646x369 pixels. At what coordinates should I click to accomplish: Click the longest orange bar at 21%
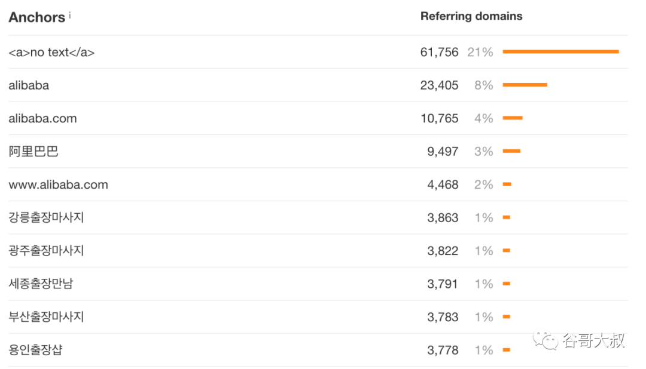pyautogui.click(x=560, y=52)
